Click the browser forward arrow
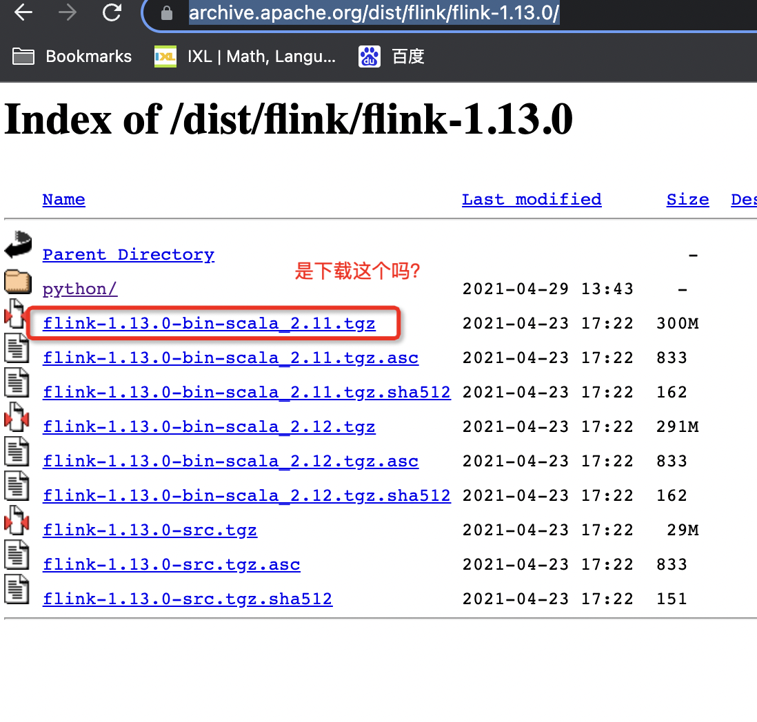757x722 pixels. (x=67, y=12)
